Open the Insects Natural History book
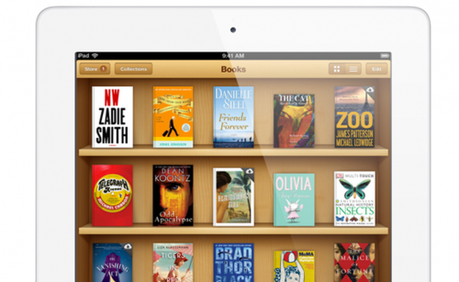The image size is (459, 282). (x=354, y=198)
